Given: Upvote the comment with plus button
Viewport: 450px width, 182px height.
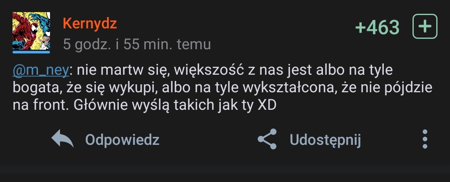Looking at the screenshot, I should pos(425,26).
